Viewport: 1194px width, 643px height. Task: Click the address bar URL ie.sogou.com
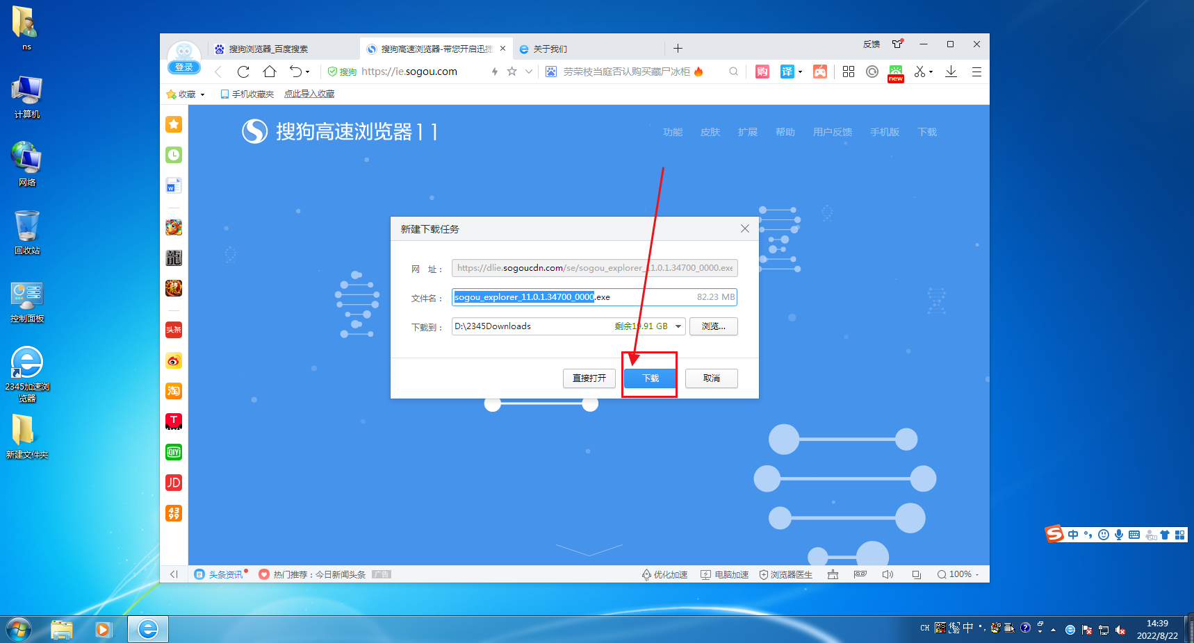(409, 72)
